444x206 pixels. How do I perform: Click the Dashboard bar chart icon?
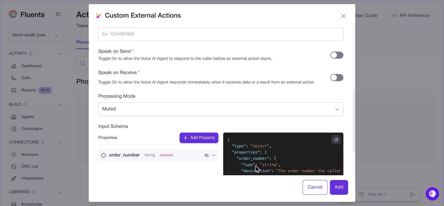click(14, 66)
